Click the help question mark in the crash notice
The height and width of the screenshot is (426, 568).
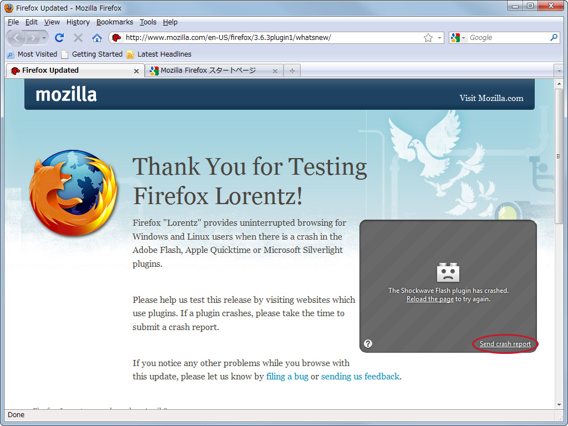pos(368,343)
